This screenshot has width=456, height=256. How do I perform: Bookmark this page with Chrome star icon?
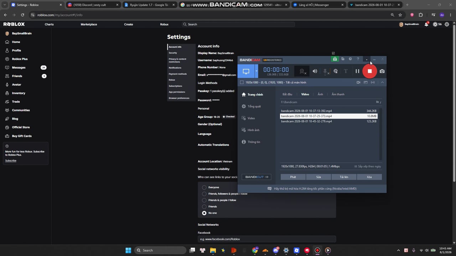[400, 15]
